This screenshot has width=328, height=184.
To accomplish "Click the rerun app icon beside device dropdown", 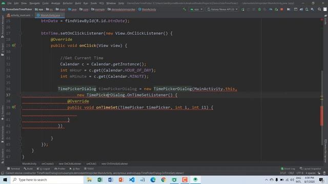I will 243,9.
